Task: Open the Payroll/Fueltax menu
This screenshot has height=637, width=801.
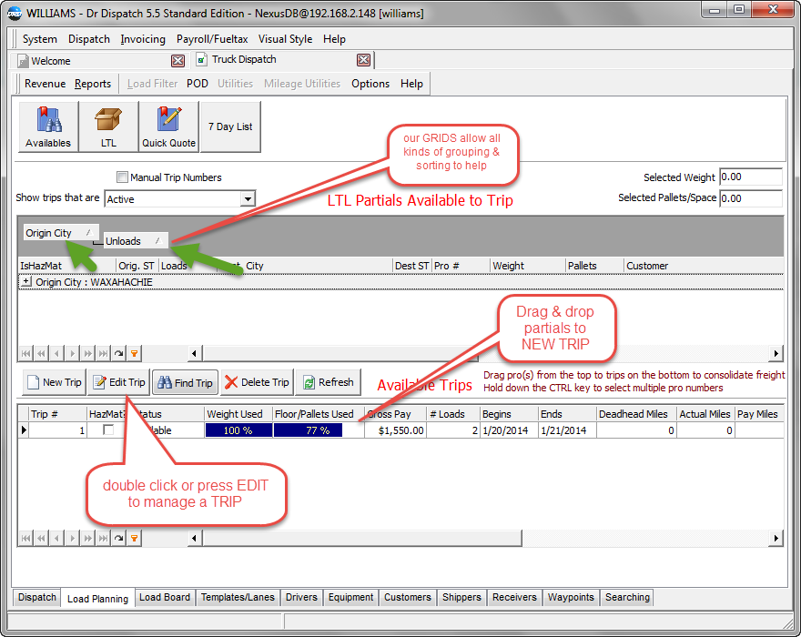Action: (x=212, y=39)
